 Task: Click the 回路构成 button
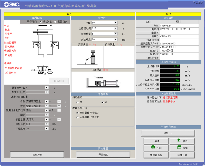(59, 81)
